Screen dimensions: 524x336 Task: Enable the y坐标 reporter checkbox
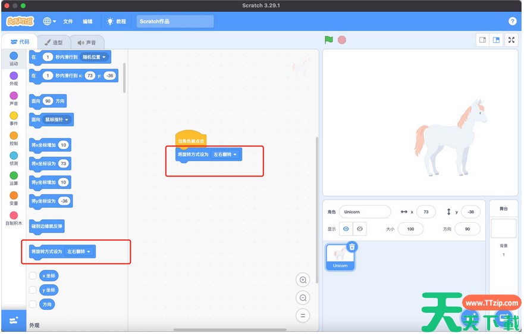coord(33,290)
